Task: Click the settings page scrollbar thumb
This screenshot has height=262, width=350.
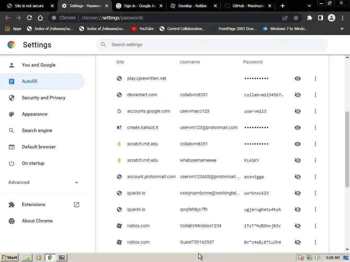Action: 347,149
